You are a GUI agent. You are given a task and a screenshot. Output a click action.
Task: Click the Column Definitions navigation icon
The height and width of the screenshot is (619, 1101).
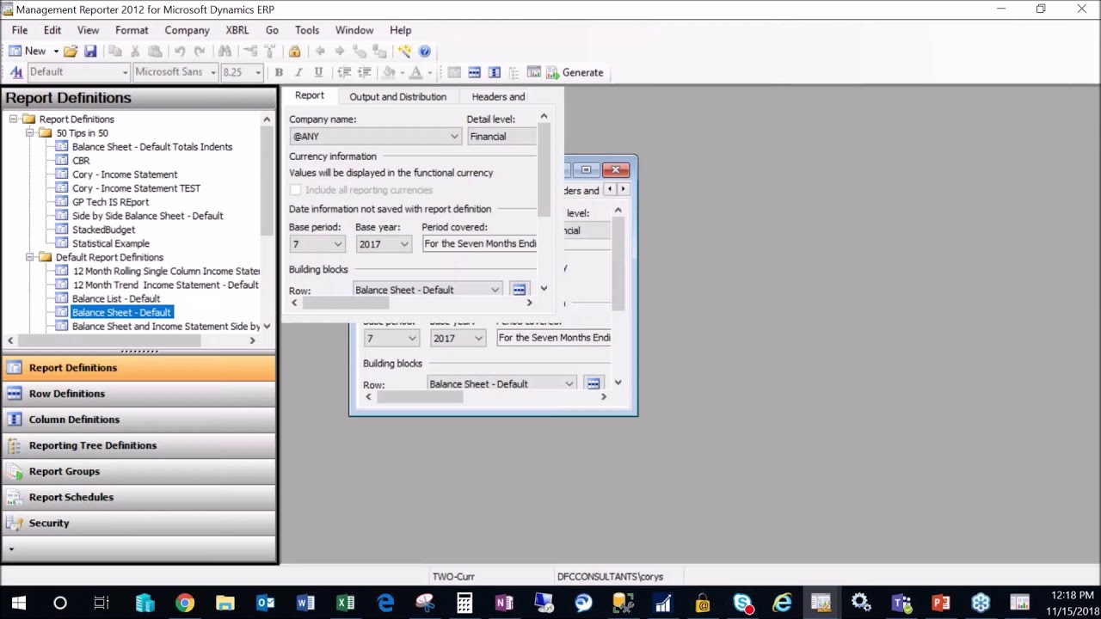coord(15,420)
